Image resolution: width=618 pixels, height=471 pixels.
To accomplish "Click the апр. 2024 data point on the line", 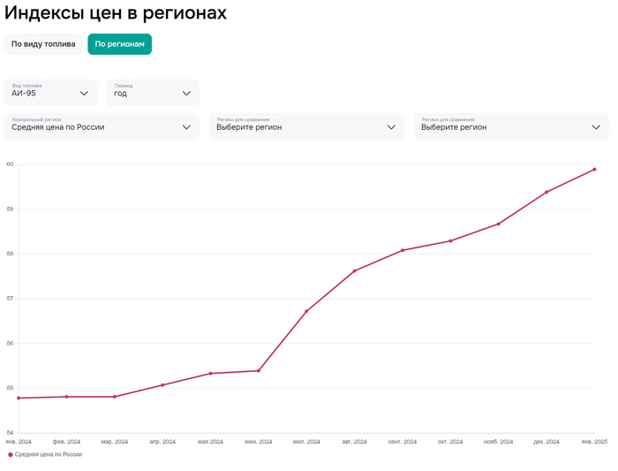I will 162,384.
